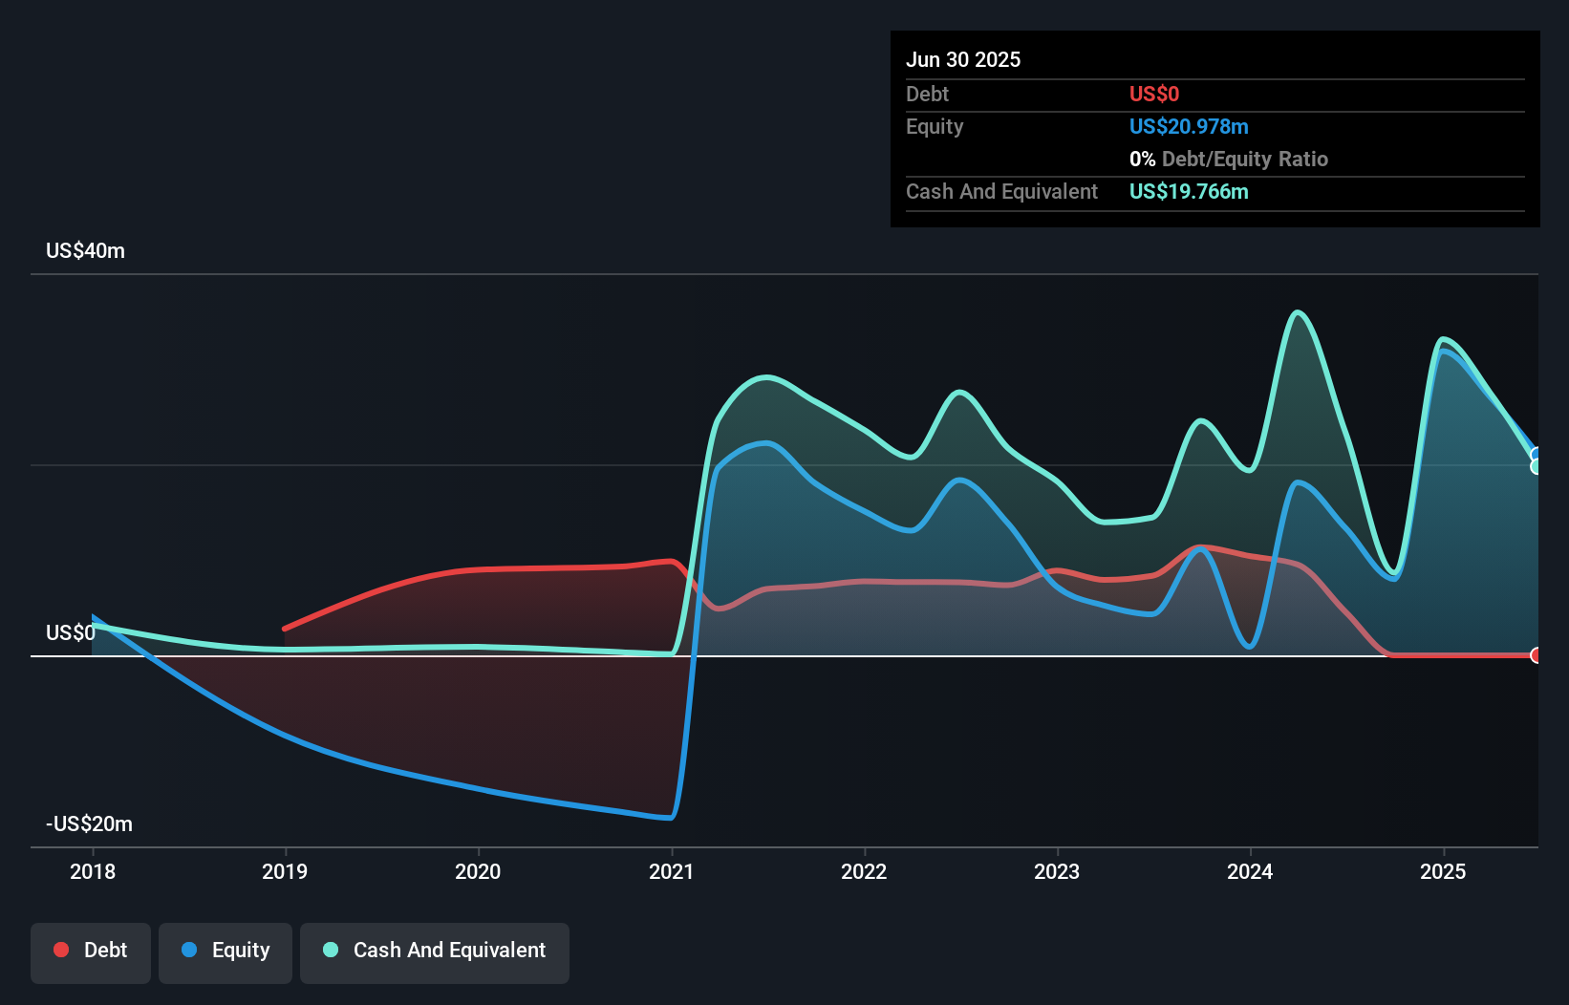Click the 2018 x-axis label
The width and height of the screenshot is (1569, 1005).
click(x=93, y=871)
